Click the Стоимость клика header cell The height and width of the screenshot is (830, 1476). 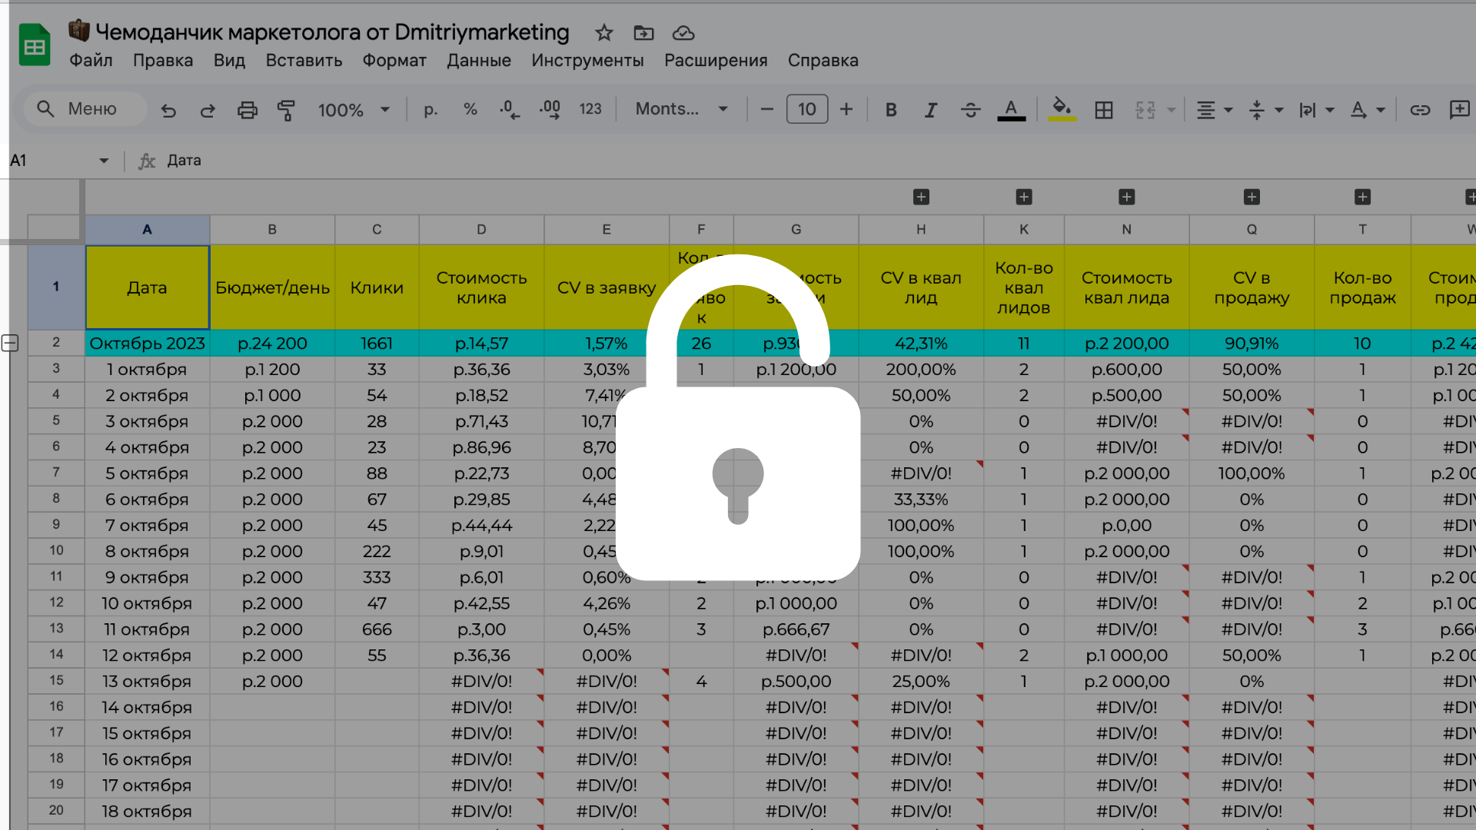tap(481, 287)
